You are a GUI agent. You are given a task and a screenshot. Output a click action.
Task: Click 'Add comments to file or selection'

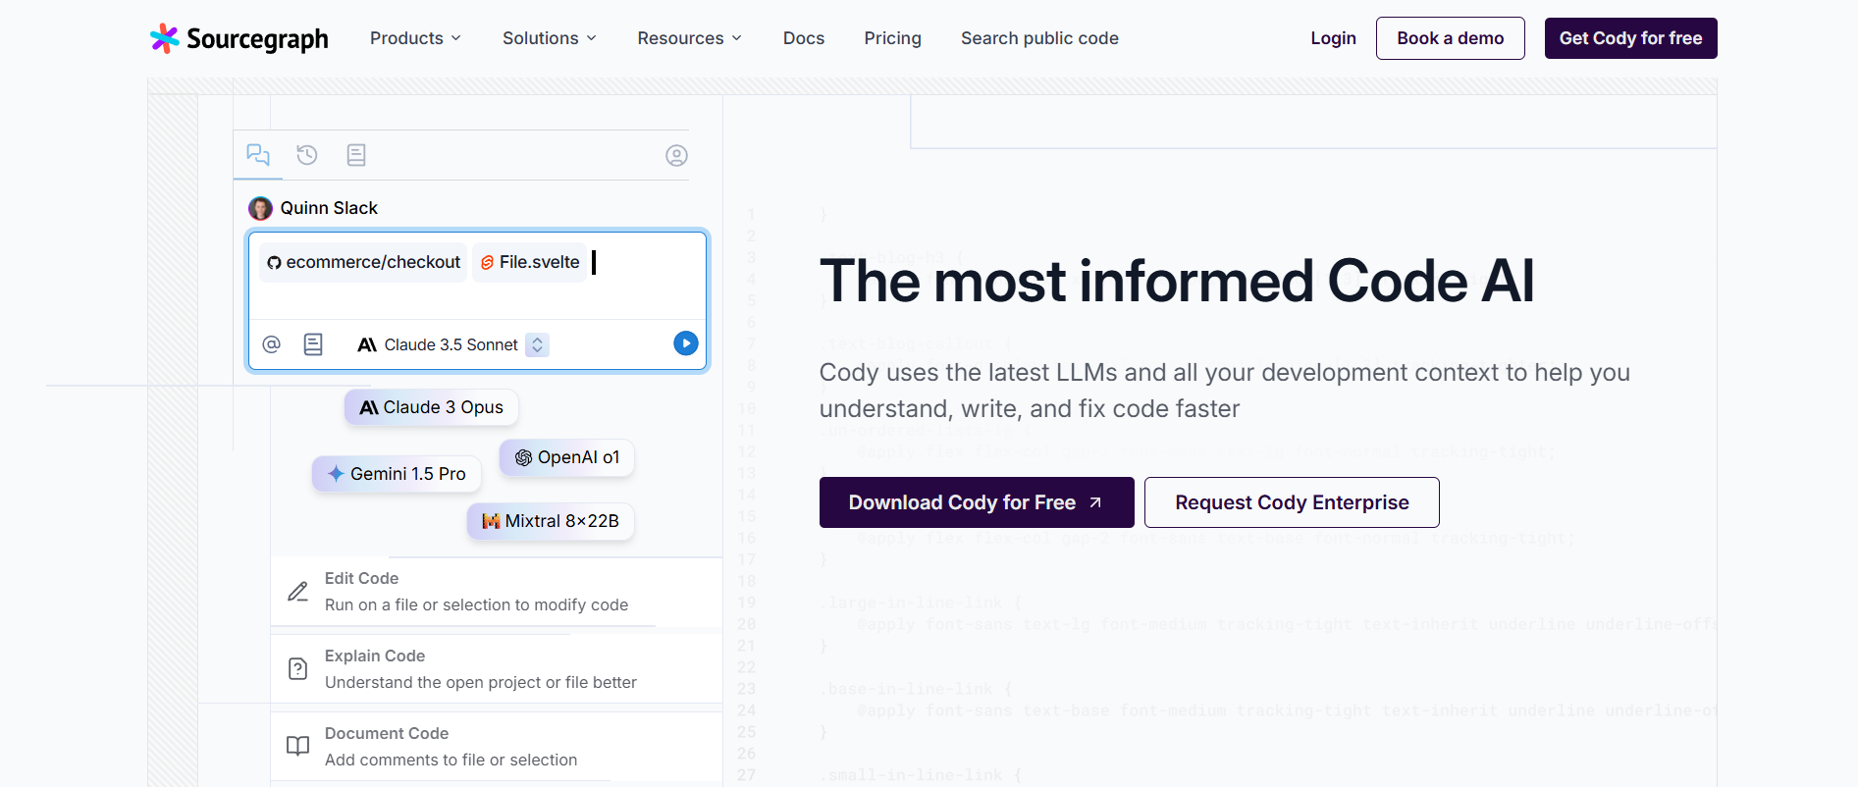point(451,761)
